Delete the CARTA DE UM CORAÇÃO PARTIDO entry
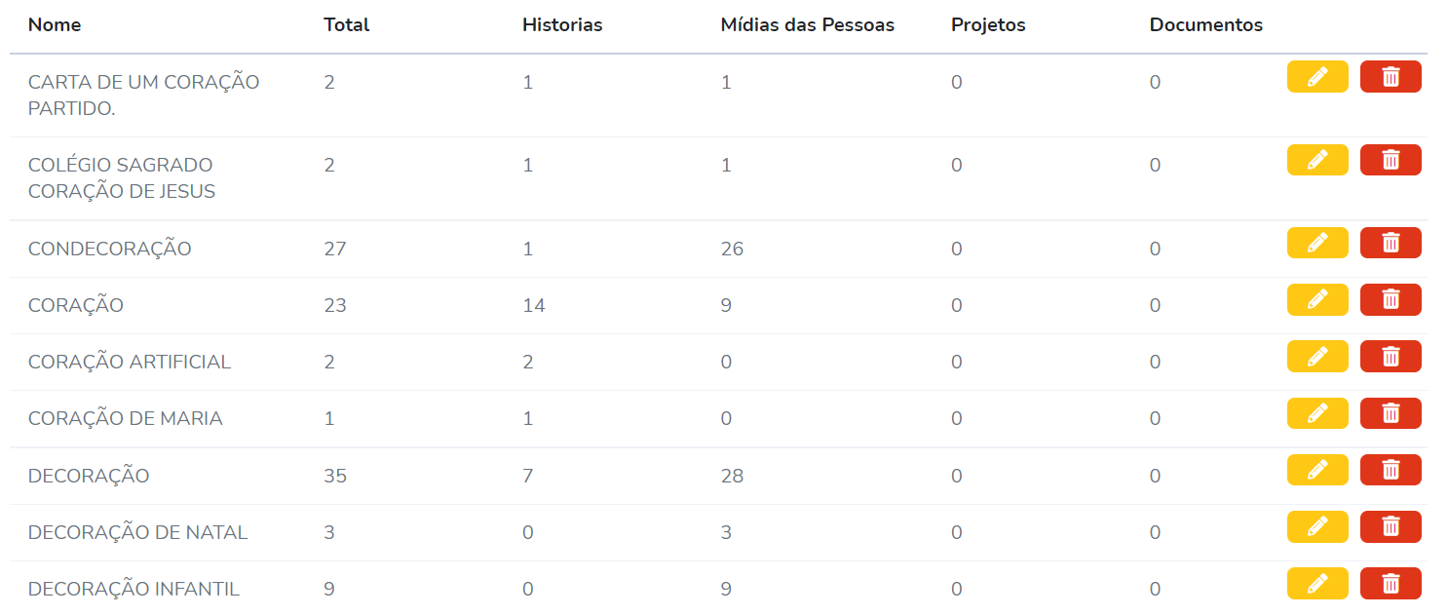 click(1391, 77)
